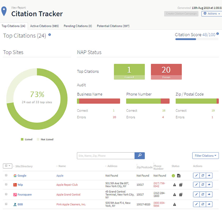The image size is (222, 210).
Task: Click the search magnifier button
Action: coord(140,156)
